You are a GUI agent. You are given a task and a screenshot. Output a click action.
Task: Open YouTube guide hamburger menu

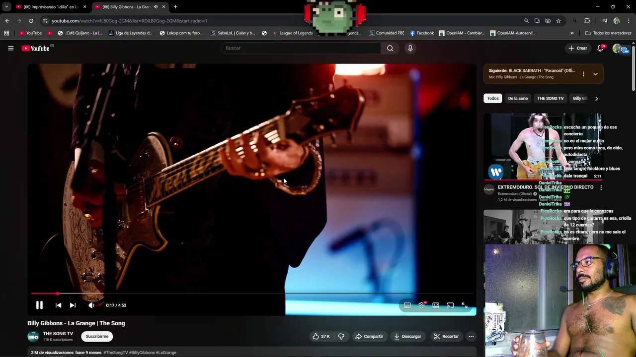10,48
